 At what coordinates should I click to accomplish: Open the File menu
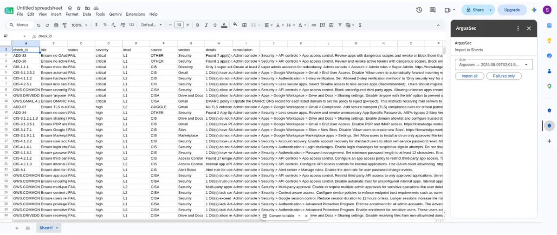19,14
